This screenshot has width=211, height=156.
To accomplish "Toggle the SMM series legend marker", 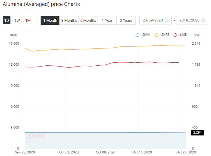I will click(x=137, y=35).
